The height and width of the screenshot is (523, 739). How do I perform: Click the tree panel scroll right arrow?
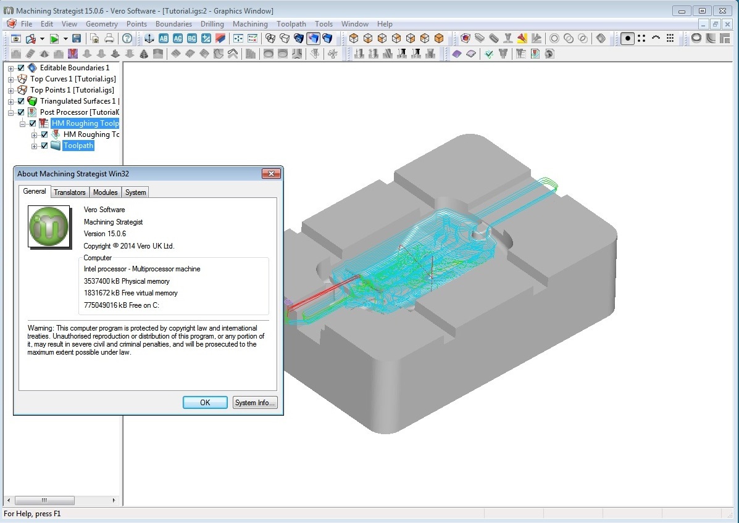point(114,500)
